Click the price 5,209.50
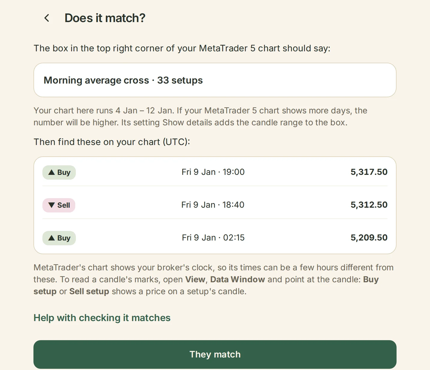 [369, 238]
